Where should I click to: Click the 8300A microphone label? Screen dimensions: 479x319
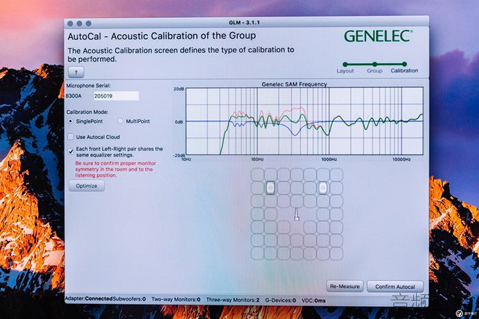[x=74, y=96]
